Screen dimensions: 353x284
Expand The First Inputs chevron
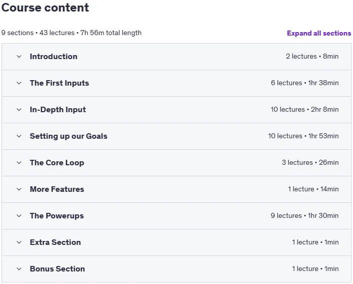(x=19, y=83)
